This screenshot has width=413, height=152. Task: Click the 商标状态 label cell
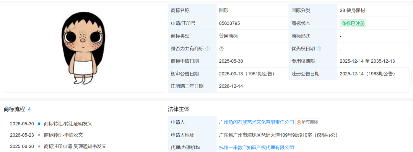click(x=313, y=23)
